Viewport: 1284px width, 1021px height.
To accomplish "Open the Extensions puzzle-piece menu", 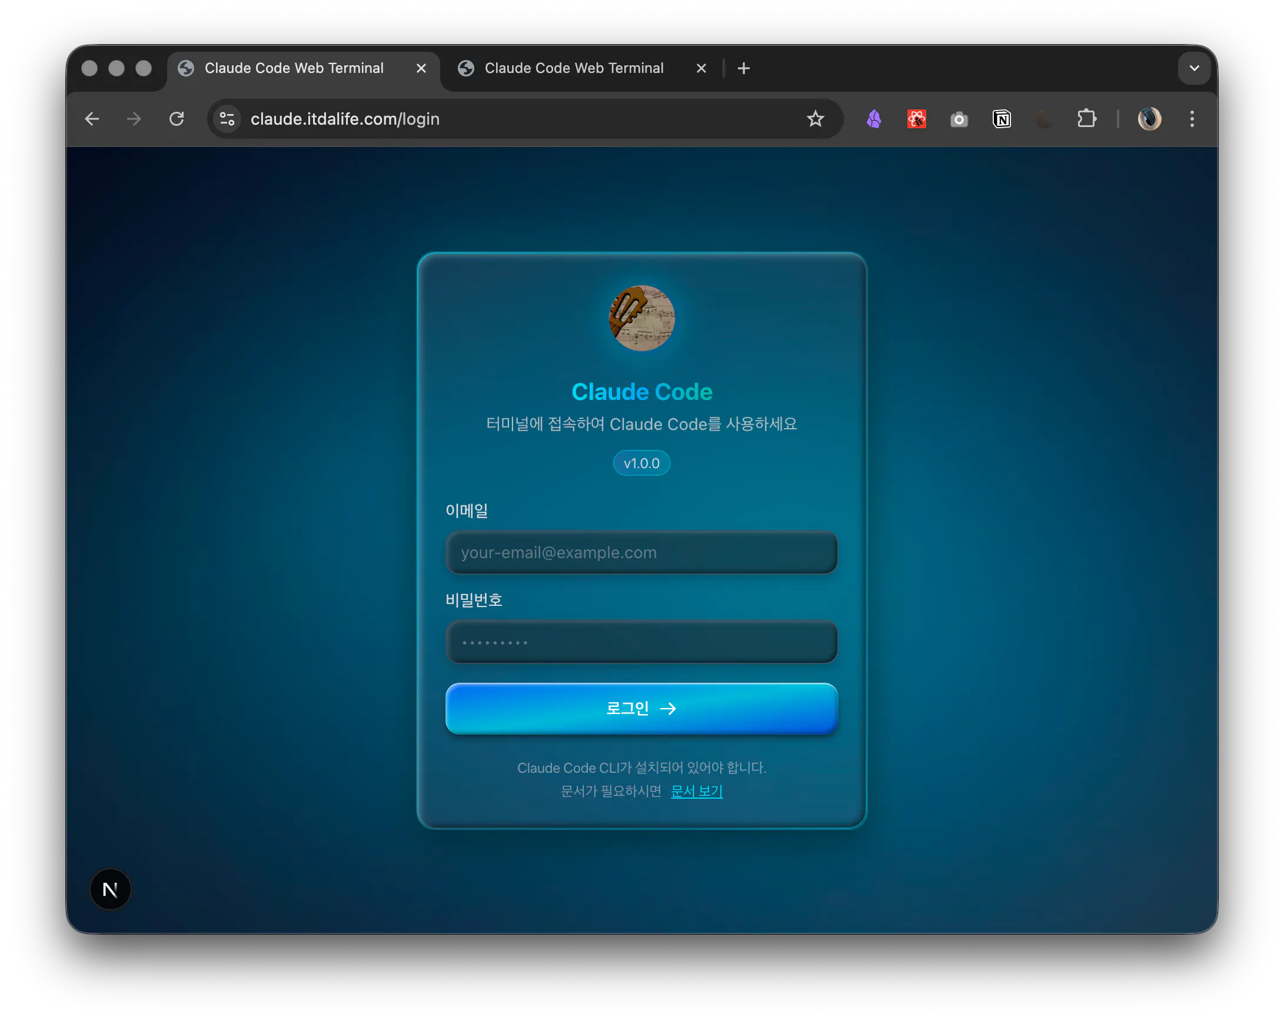I will pyautogui.click(x=1087, y=118).
